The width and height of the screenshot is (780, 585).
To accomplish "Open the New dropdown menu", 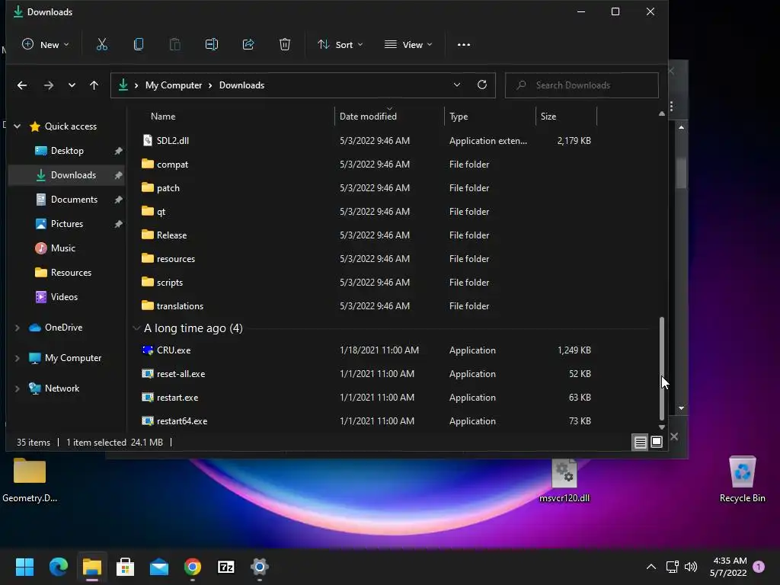I will [x=46, y=45].
